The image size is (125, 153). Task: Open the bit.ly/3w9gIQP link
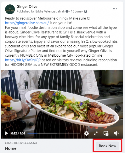coord(23,60)
